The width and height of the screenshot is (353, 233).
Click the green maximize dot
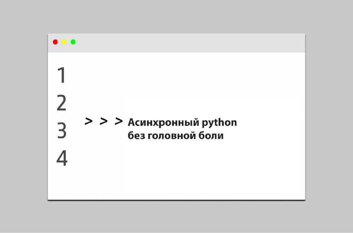coord(73,42)
